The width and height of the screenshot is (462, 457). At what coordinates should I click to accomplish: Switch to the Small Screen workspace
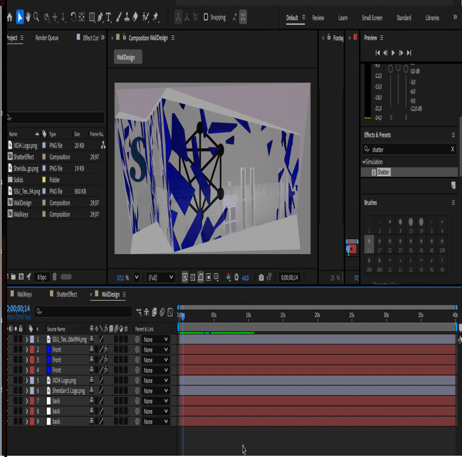[x=372, y=18]
